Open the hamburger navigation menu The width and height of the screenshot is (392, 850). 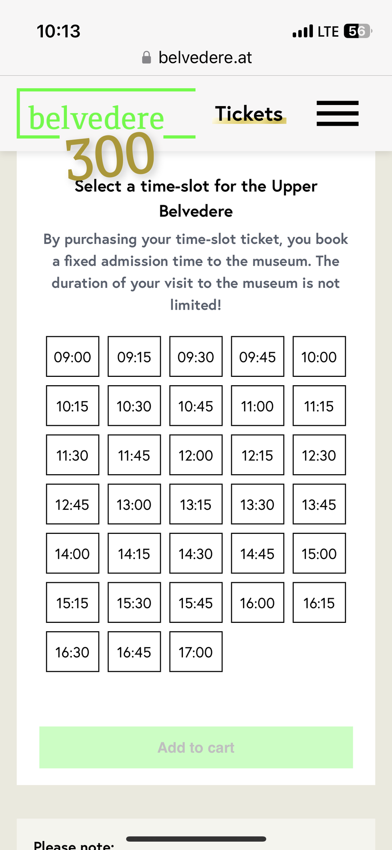[x=338, y=113]
